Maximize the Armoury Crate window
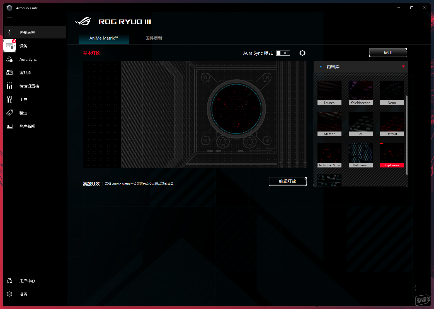 pyautogui.click(x=412, y=8)
